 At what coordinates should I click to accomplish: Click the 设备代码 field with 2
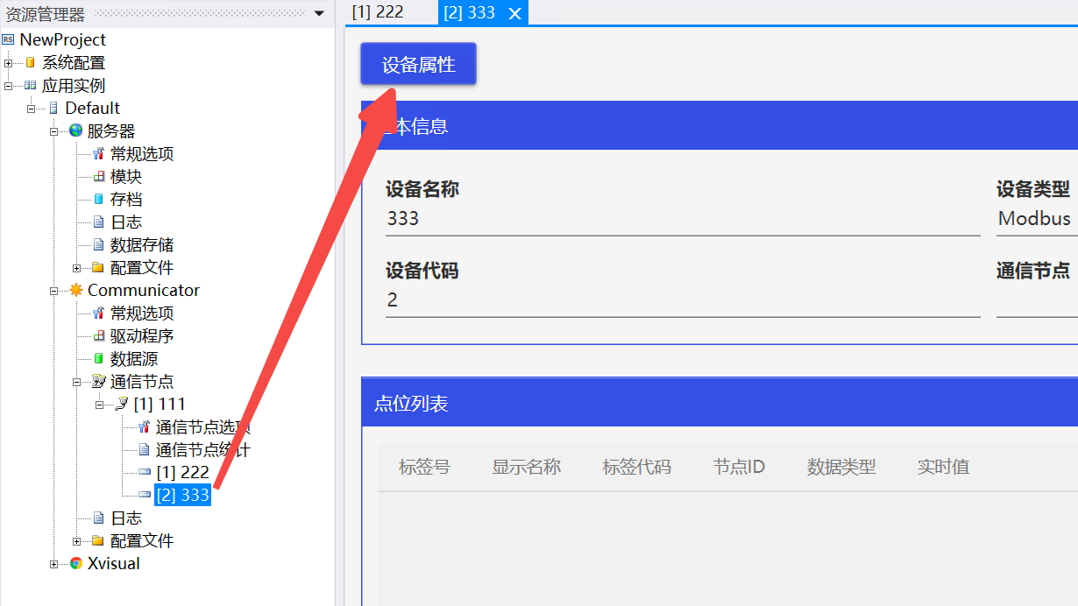tap(683, 300)
